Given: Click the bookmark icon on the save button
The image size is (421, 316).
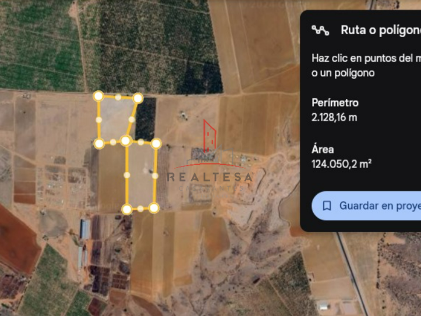Looking at the screenshot, I should click(x=327, y=206).
